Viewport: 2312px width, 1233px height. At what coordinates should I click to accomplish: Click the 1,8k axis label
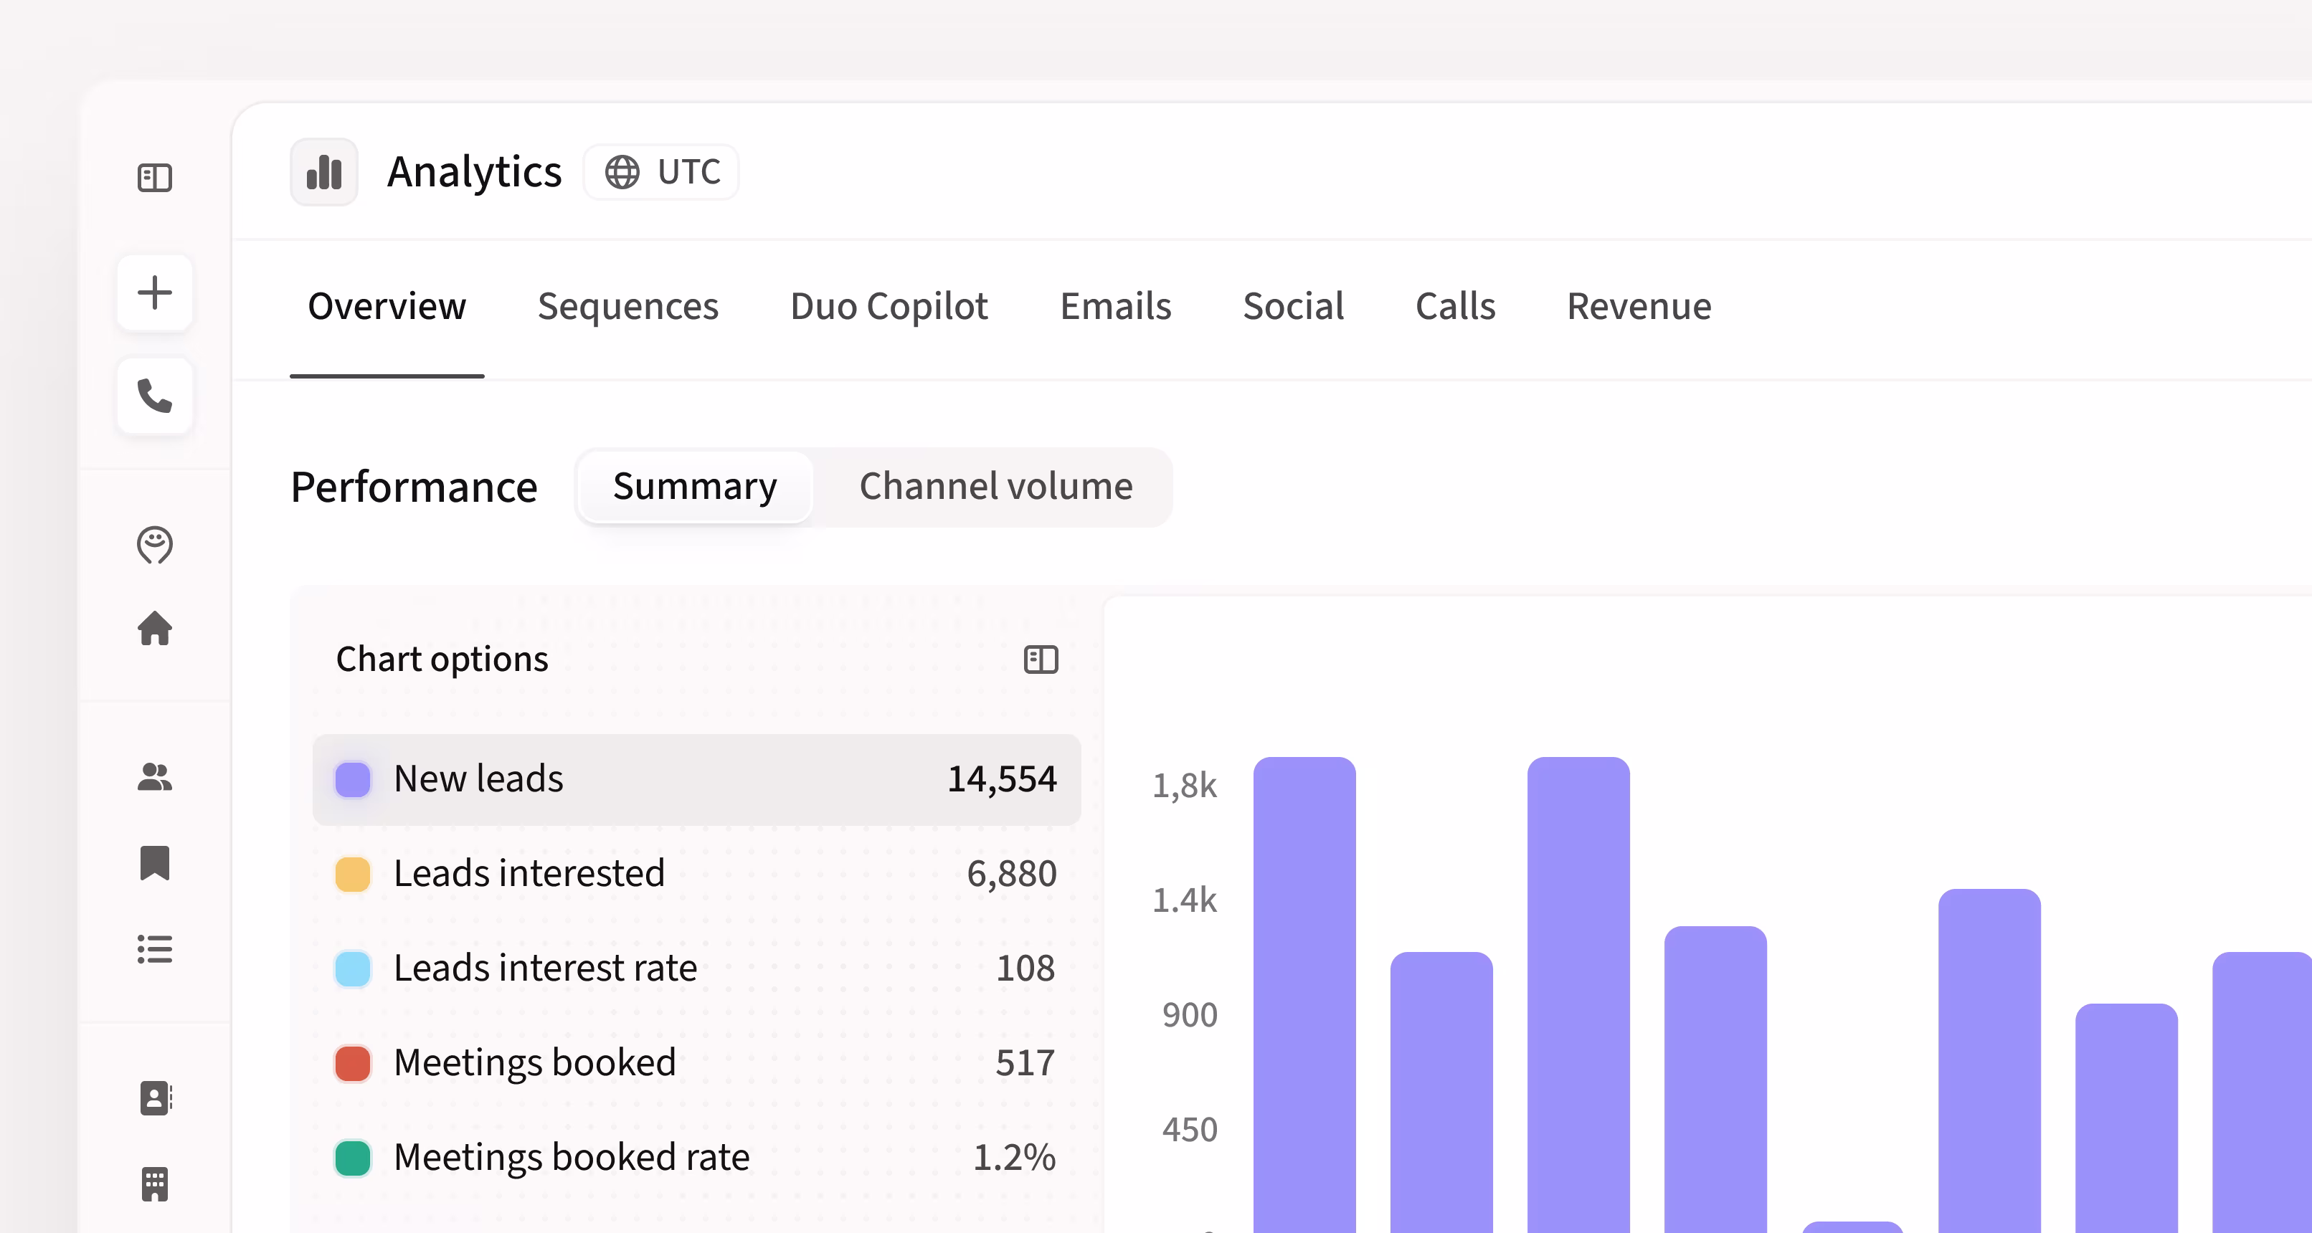click(x=1185, y=786)
